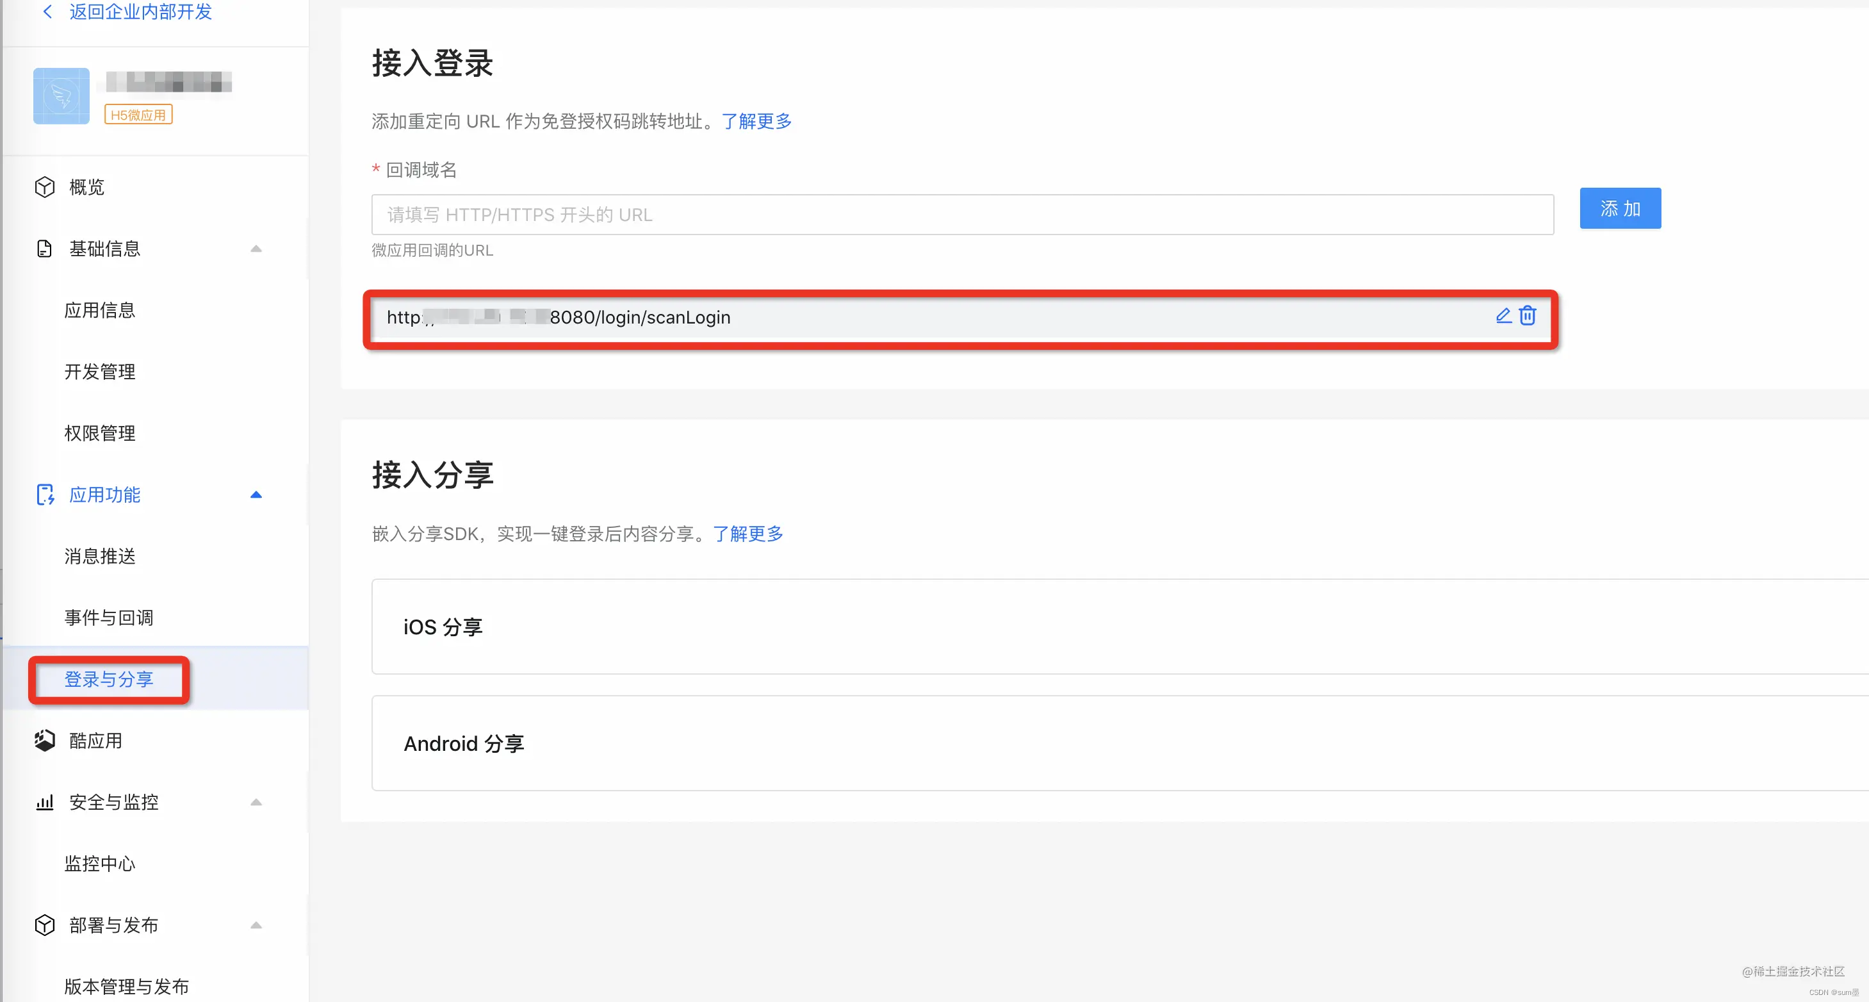Select 登录与分享 in the sidebar

(x=108, y=680)
